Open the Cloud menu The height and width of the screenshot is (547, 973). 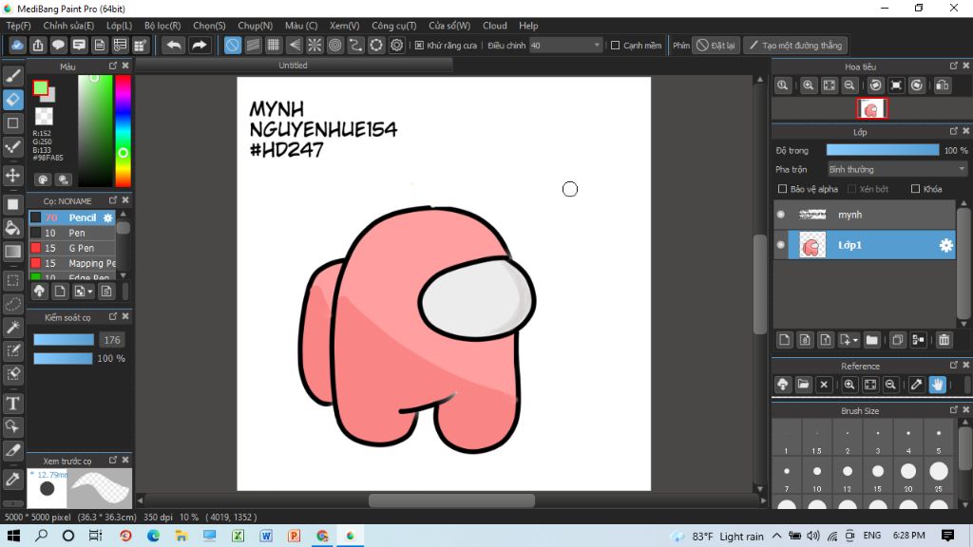pos(494,26)
